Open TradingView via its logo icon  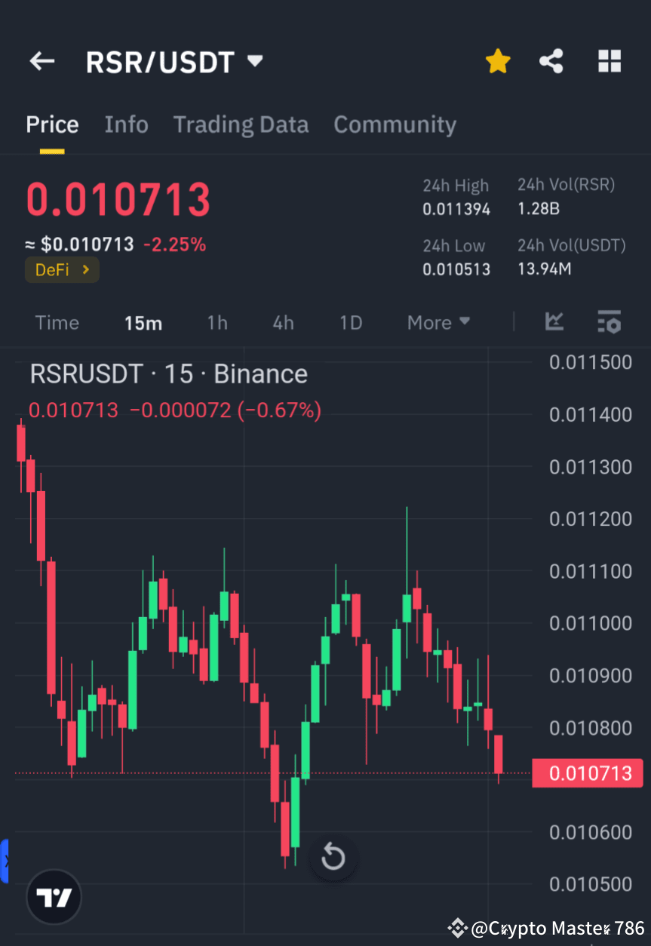click(53, 897)
